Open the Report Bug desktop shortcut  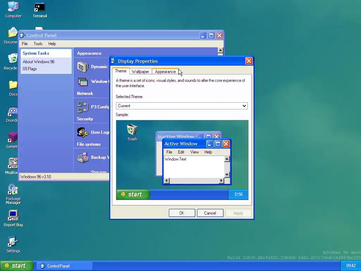click(x=13, y=218)
